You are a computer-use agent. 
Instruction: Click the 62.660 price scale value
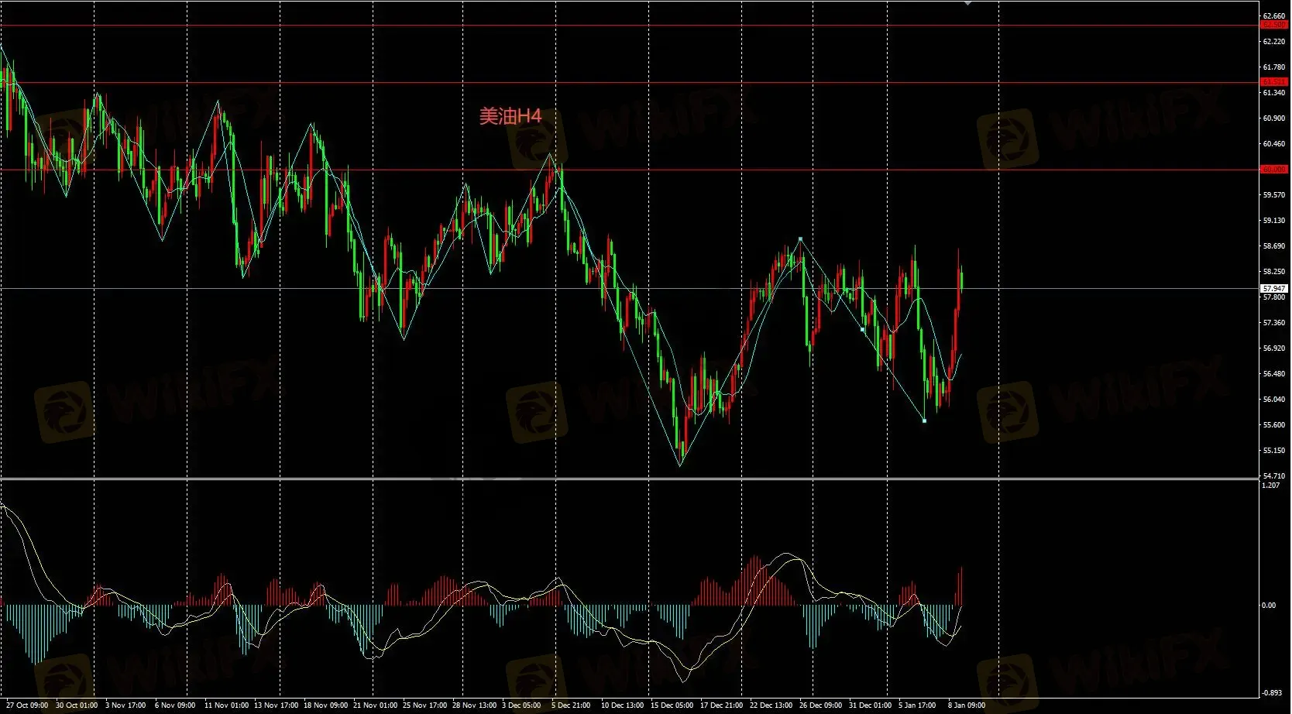pyautogui.click(x=1274, y=15)
